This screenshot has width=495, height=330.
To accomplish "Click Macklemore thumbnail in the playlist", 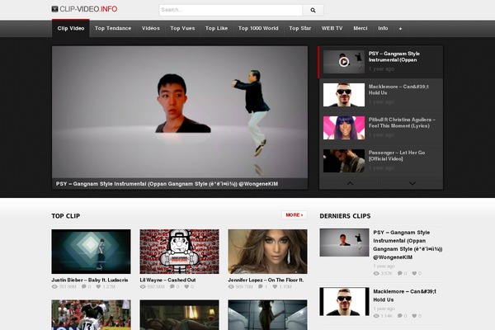I will [x=344, y=95].
